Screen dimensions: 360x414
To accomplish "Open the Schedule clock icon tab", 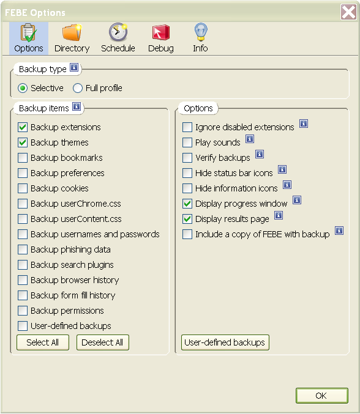I will 118,39.
